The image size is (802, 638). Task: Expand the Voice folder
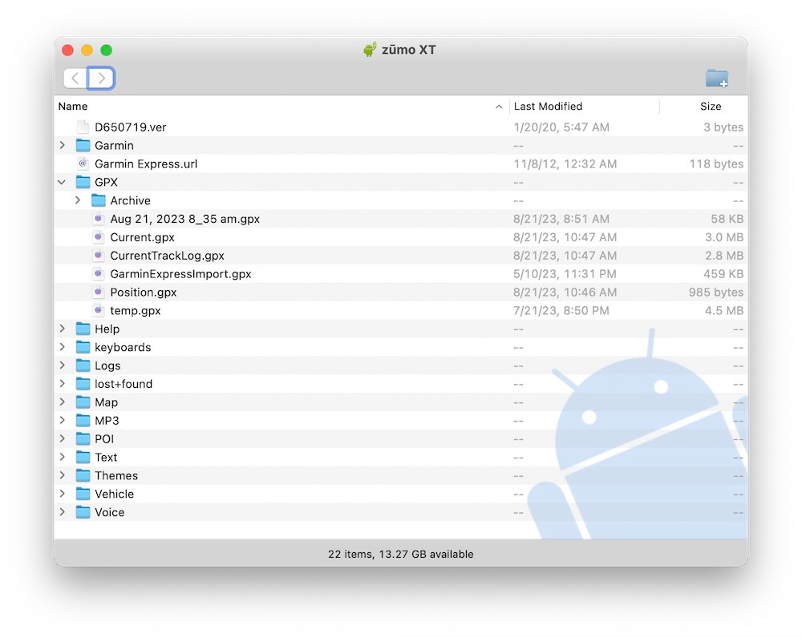click(63, 512)
